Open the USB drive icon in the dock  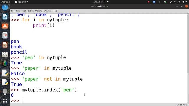[x=5, y=92]
